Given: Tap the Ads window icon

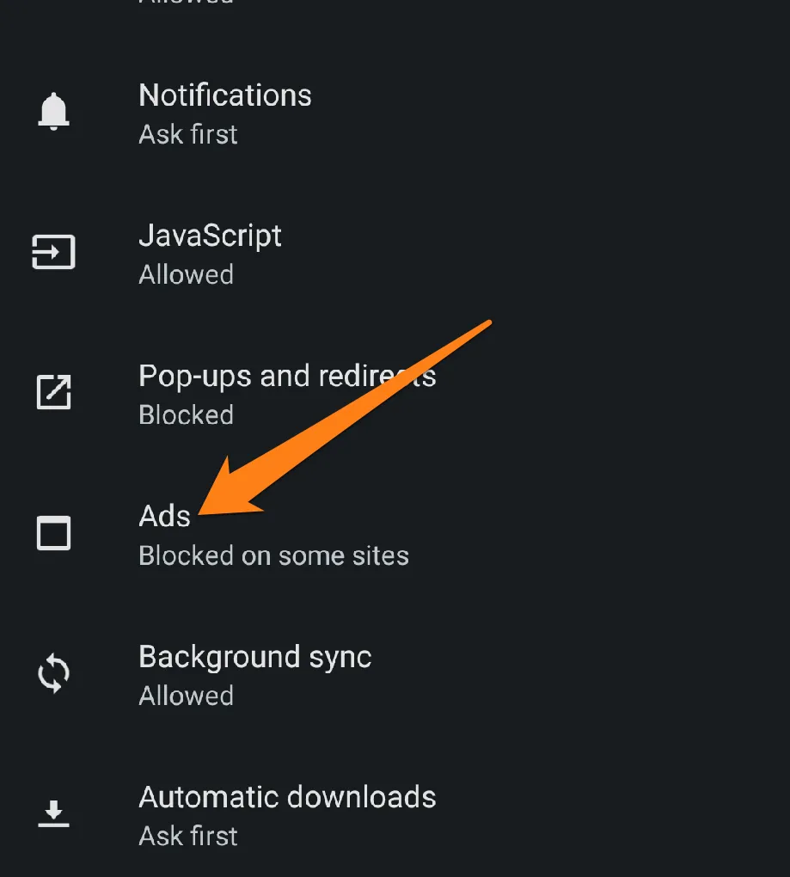Looking at the screenshot, I should point(53,533).
